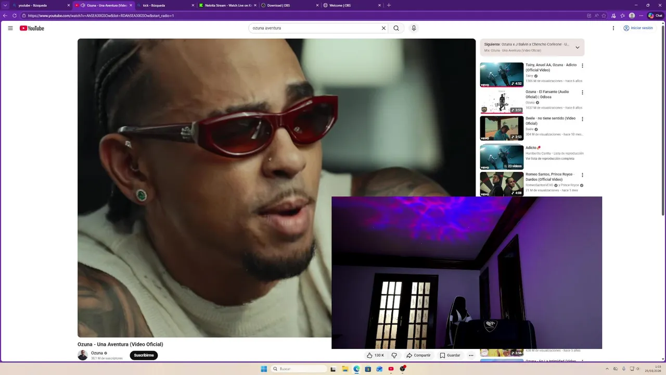The image size is (666, 375).
Task: Go back in browser history
Action: coord(5,16)
